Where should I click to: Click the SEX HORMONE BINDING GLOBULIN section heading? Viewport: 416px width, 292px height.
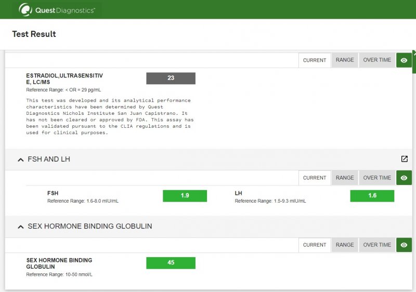click(x=90, y=226)
